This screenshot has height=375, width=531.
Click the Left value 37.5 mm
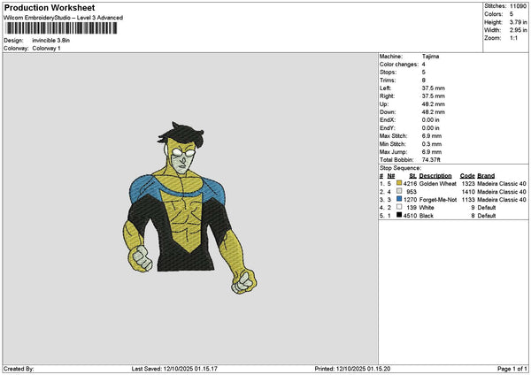(x=434, y=88)
